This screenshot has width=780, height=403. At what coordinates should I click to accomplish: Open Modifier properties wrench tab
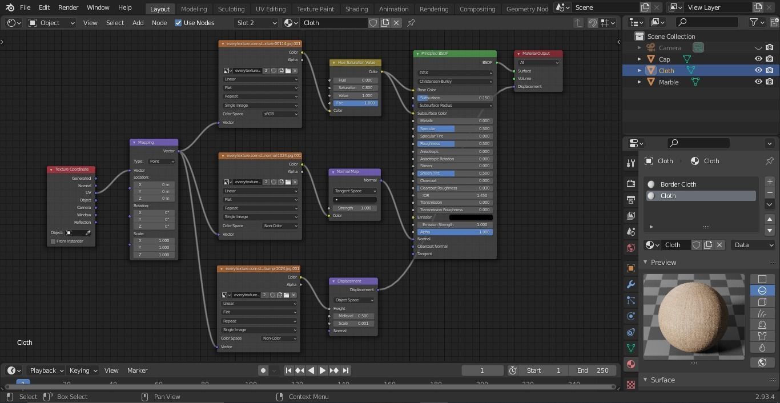(x=631, y=284)
